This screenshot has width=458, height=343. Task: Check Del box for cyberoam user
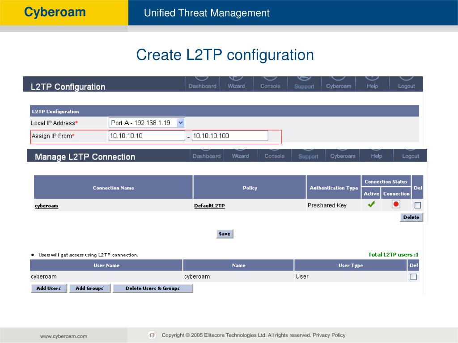[x=414, y=276]
